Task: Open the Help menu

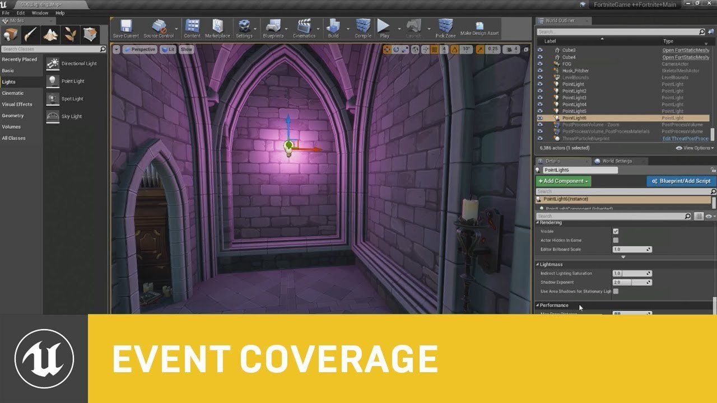Action: [x=60, y=12]
